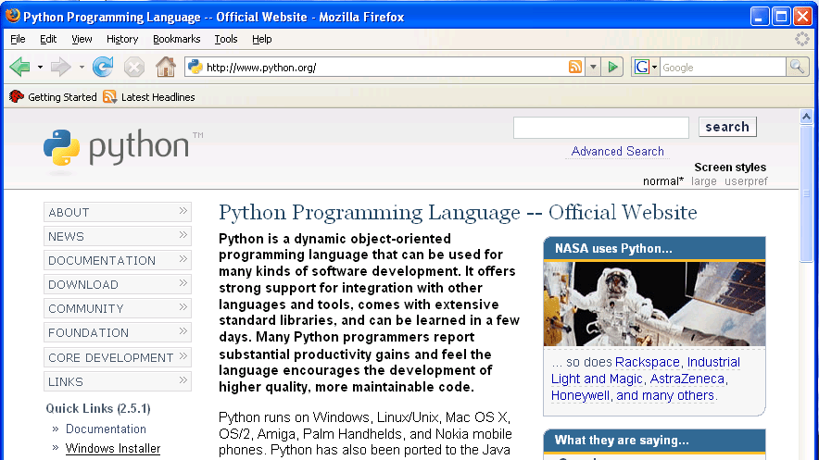Viewport: 819px width, 460px height.
Task: Go to the Home page icon
Action: [166, 68]
